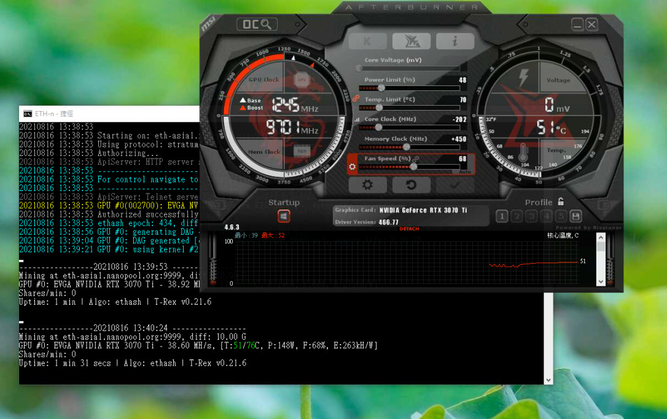Click the '1245 MHz' GPU clock readout
Viewport: 667px width, 419px height.
coord(295,104)
